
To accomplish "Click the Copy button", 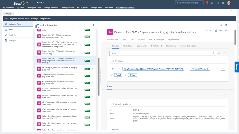I will coord(218,31).
